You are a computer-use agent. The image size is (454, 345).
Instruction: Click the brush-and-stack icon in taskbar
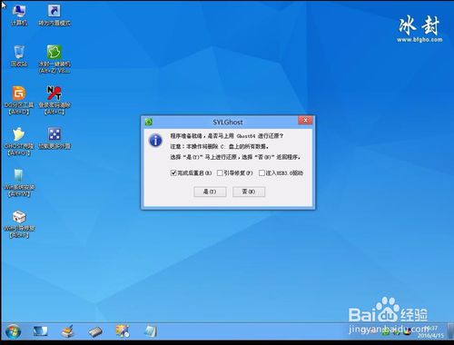(x=67, y=331)
